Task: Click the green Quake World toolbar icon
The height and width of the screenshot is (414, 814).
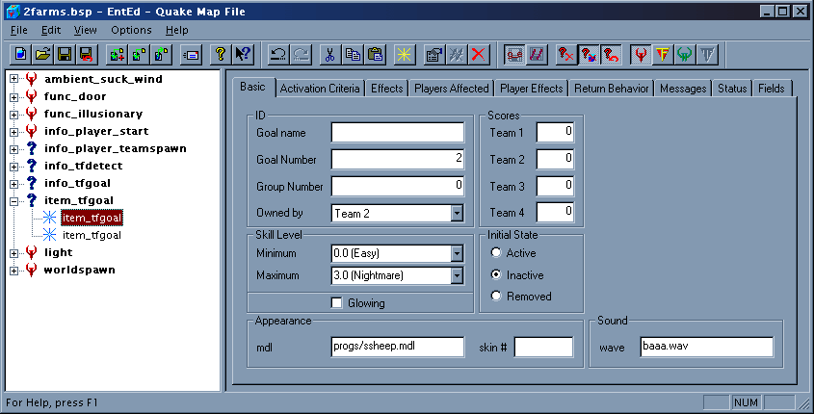Action: 685,54
